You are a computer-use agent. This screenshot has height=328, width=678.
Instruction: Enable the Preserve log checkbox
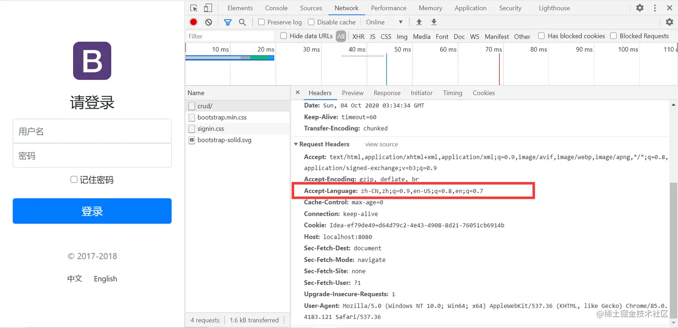(261, 22)
